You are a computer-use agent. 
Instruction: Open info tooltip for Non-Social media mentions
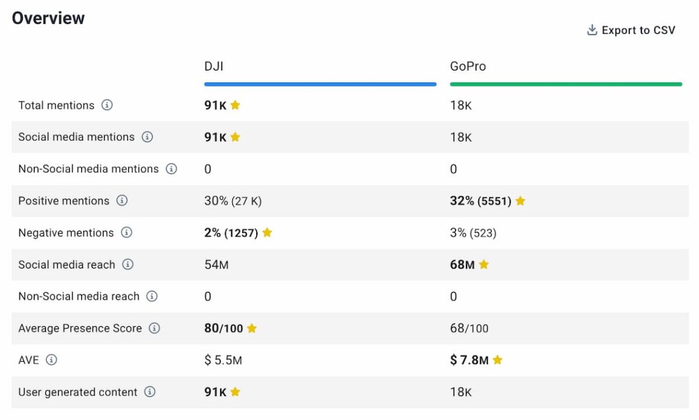click(x=172, y=169)
